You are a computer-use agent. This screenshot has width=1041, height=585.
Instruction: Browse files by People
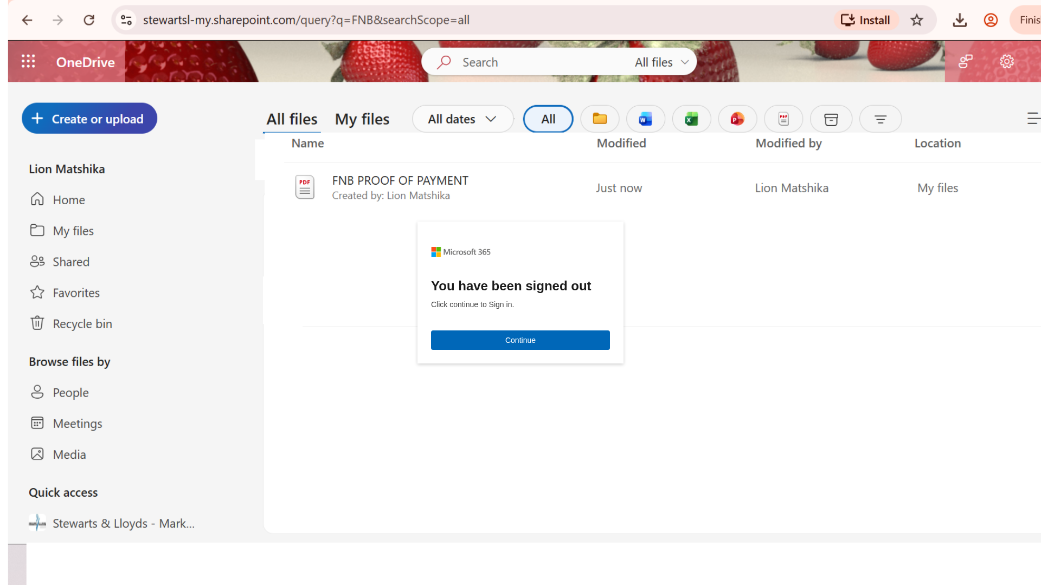coord(70,393)
